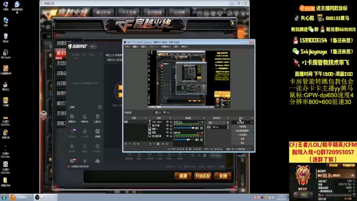Hide the 图像 source
357x201 pixels.
click(x=168, y=132)
